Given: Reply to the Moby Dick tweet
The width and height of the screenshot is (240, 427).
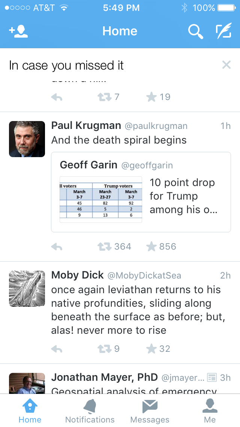Looking at the screenshot, I should coord(57,349).
